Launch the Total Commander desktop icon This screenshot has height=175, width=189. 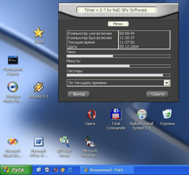116,114
